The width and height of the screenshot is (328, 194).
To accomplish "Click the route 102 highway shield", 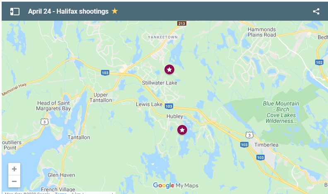I will coord(319,62).
